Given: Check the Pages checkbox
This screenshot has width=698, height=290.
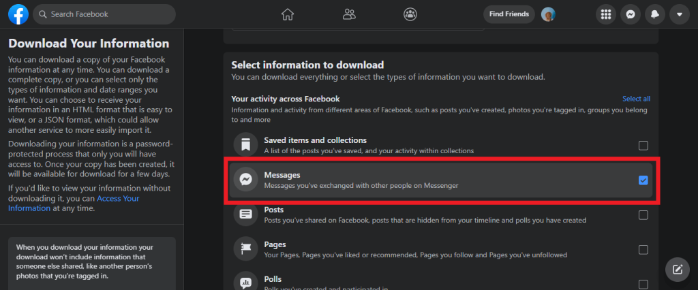Looking at the screenshot, I should [x=643, y=250].
